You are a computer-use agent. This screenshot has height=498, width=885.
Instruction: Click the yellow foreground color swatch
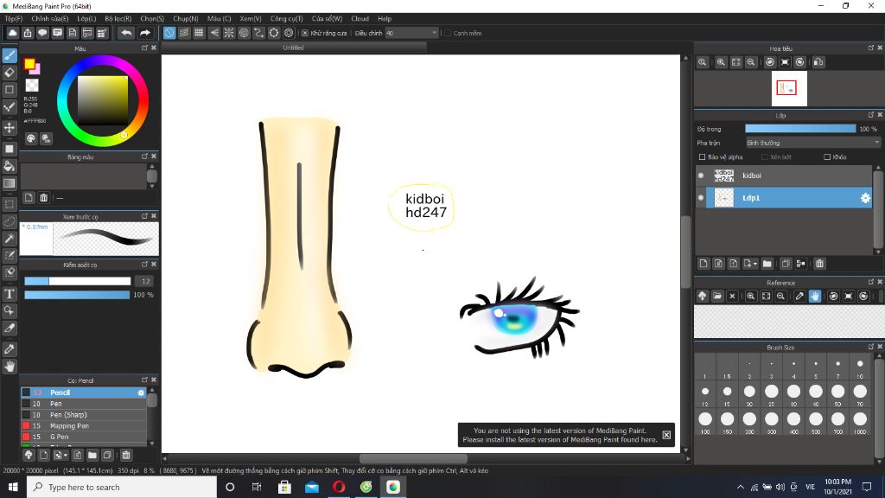coord(29,64)
